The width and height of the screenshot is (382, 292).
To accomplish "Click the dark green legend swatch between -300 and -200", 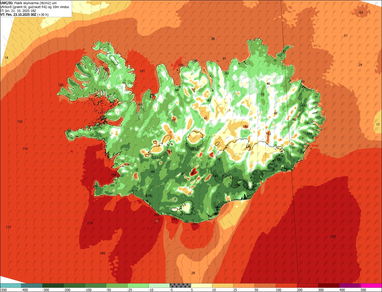I will coord(53,285).
